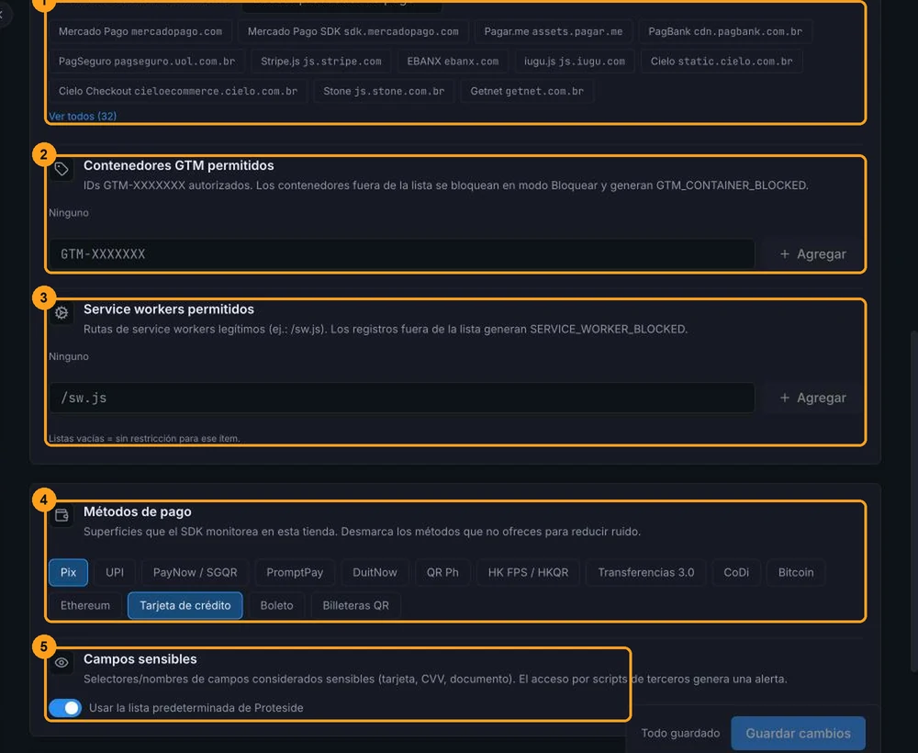Click the Campos sensibles eye icon
Image resolution: width=918 pixels, height=753 pixels.
pyautogui.click(x=62, y=663)
